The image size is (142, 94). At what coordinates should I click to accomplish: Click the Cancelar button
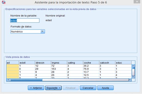click(88, 88)
